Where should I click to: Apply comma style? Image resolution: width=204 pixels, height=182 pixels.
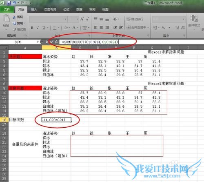(x=169, y=28)
